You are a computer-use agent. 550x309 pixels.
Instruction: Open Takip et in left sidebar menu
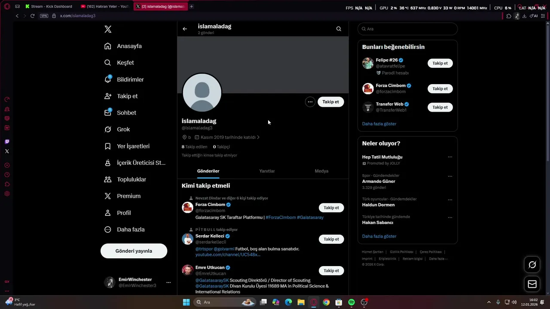[x=121, y=96]
